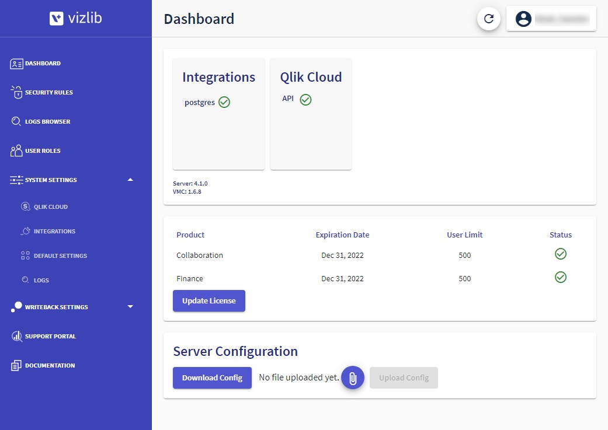Click Finance's 500 user limit value
Screen dimensions: 608x430
click(464, 278)
